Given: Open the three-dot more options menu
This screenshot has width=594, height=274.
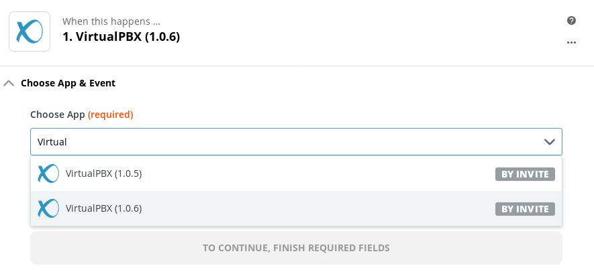Looking at the screenshot, I should (571, 42).
